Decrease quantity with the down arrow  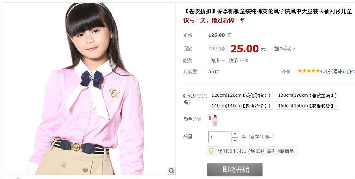point(235,140)
